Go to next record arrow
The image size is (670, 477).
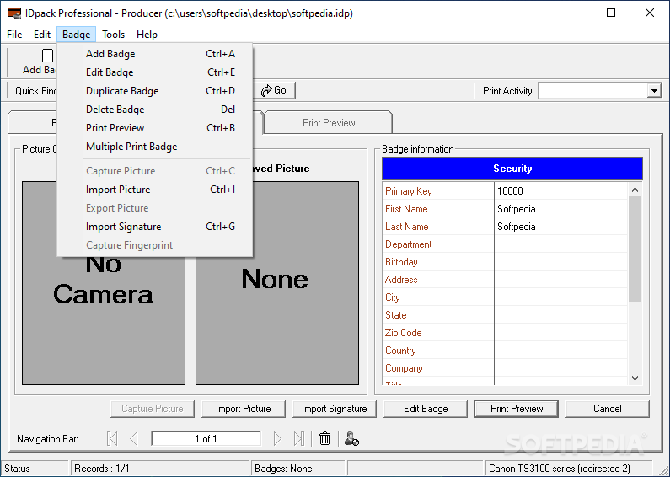pos(277,438)
